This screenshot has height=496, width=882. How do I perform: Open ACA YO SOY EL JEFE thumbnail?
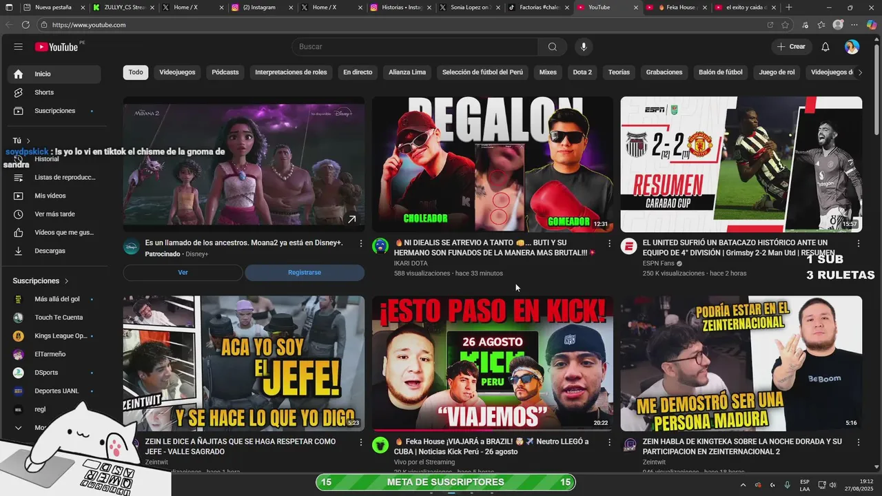(244, 364)
